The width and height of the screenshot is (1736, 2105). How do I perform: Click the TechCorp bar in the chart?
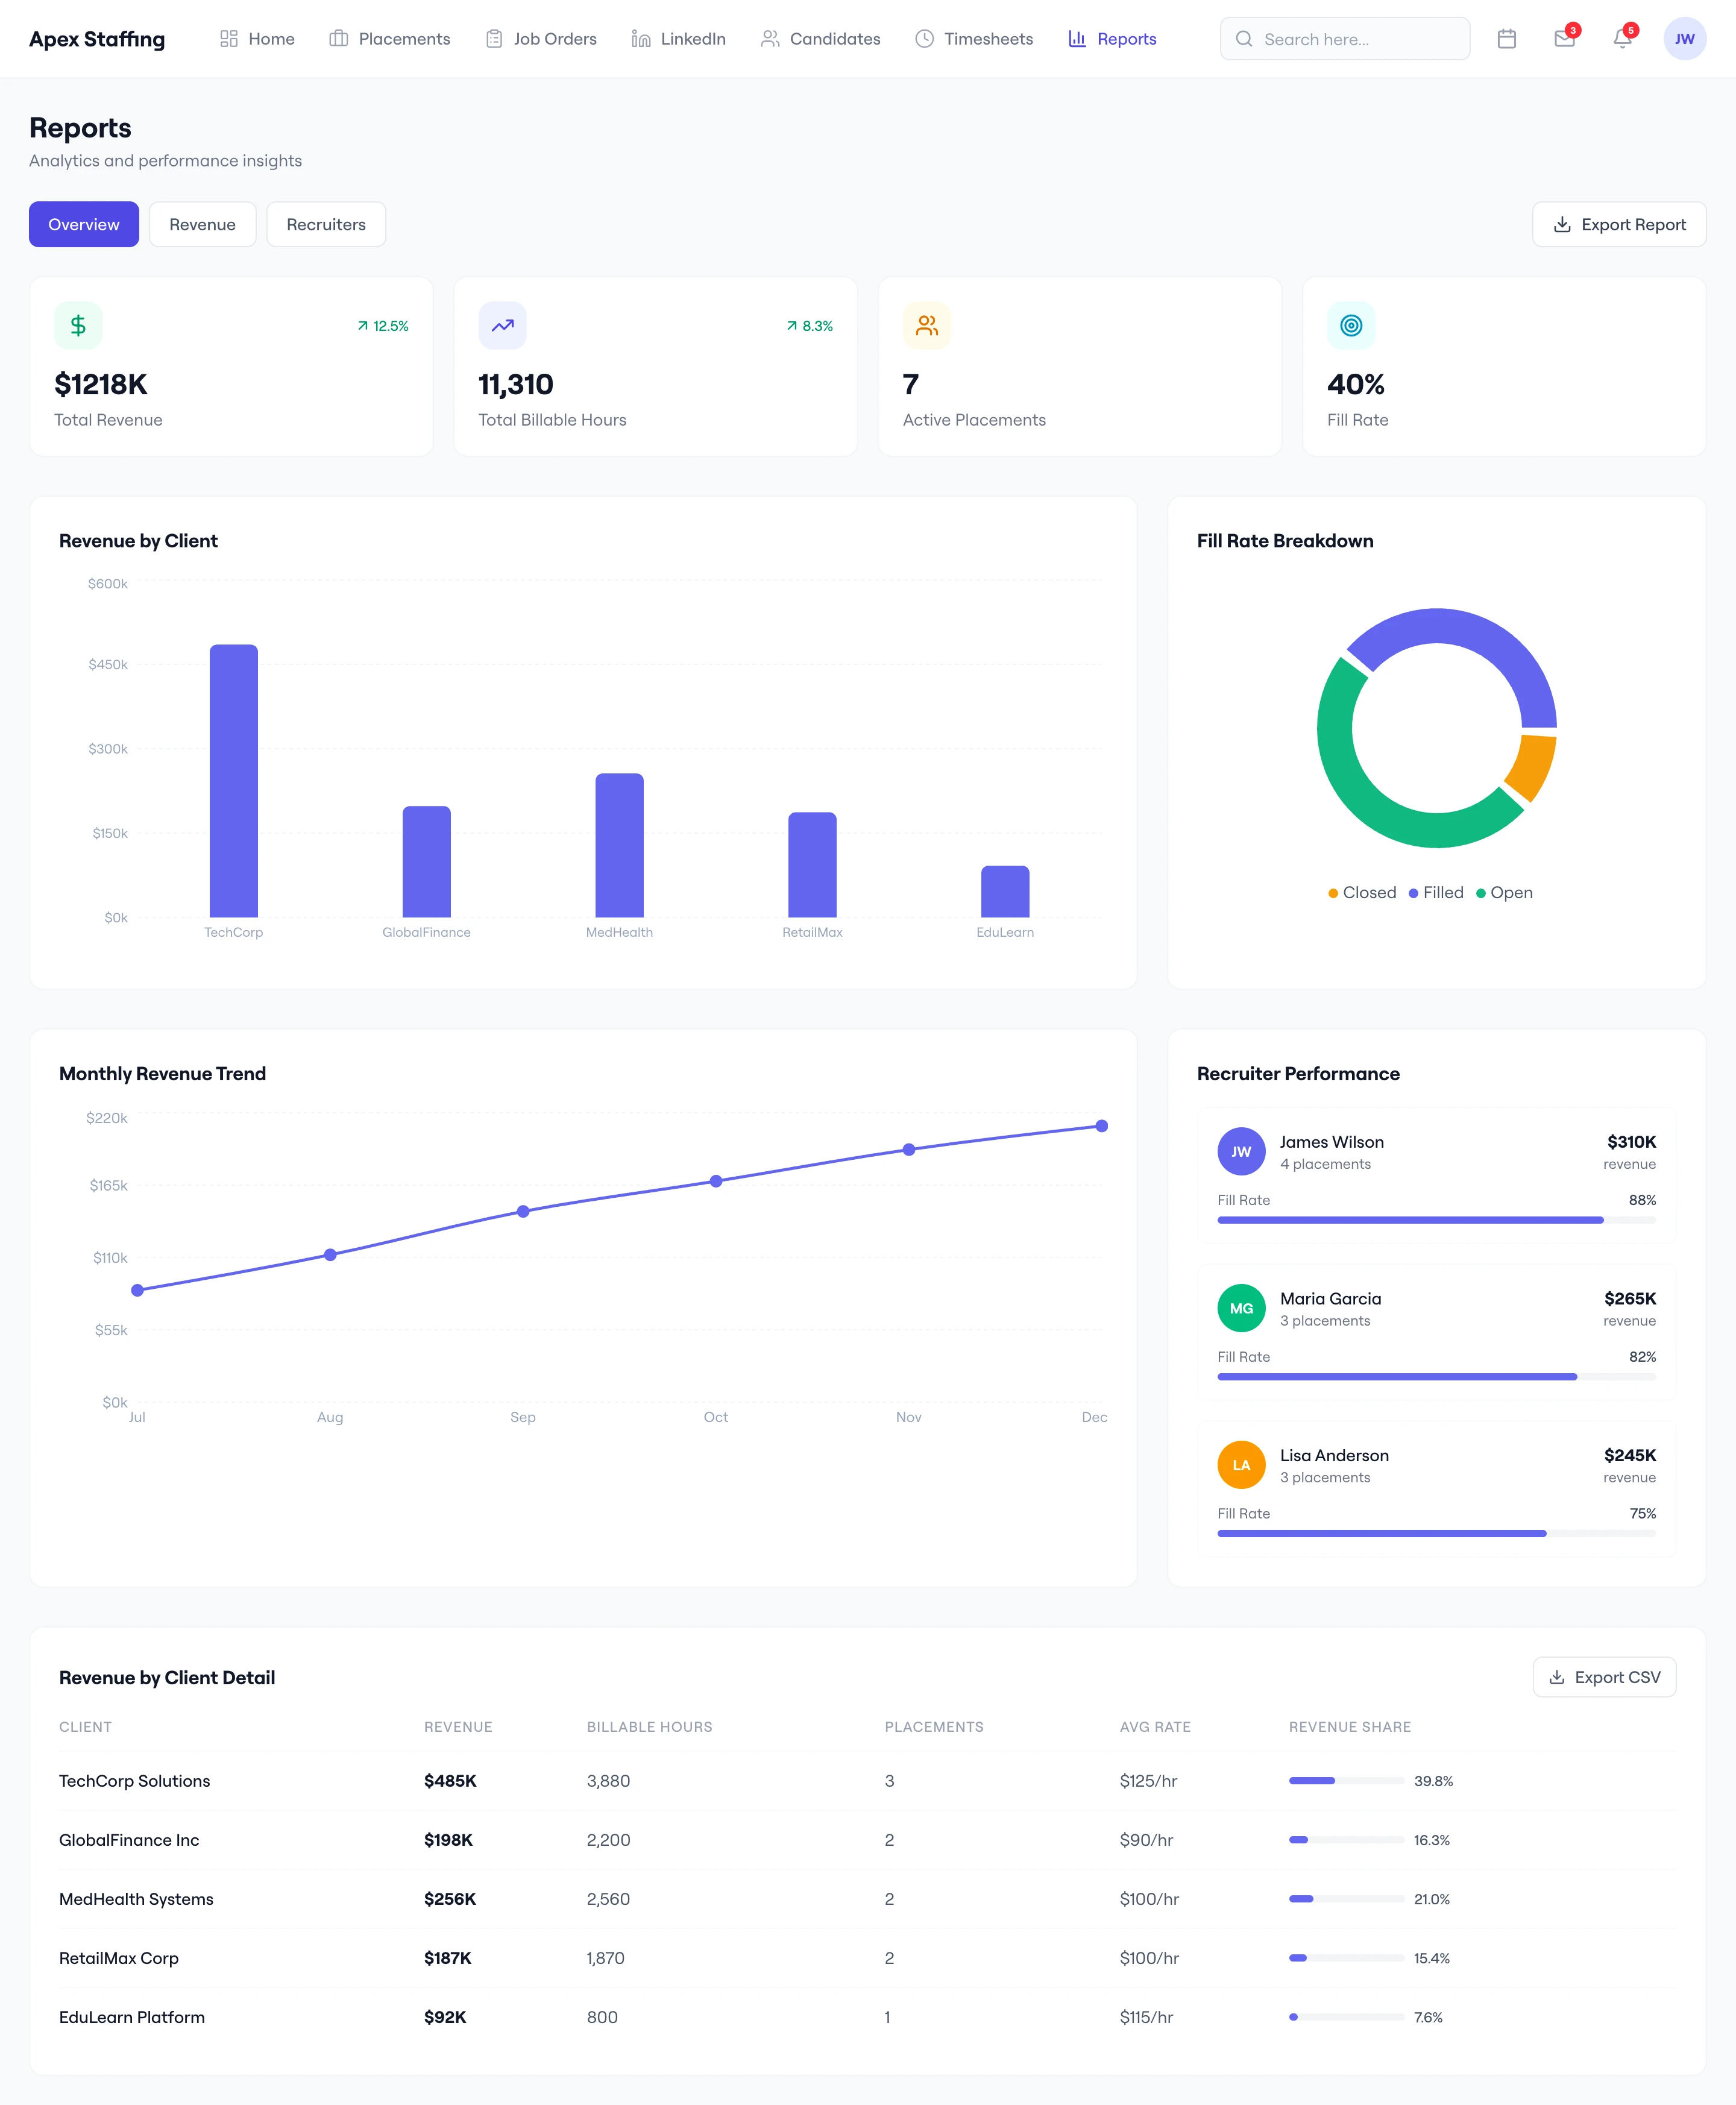[233, 780]
